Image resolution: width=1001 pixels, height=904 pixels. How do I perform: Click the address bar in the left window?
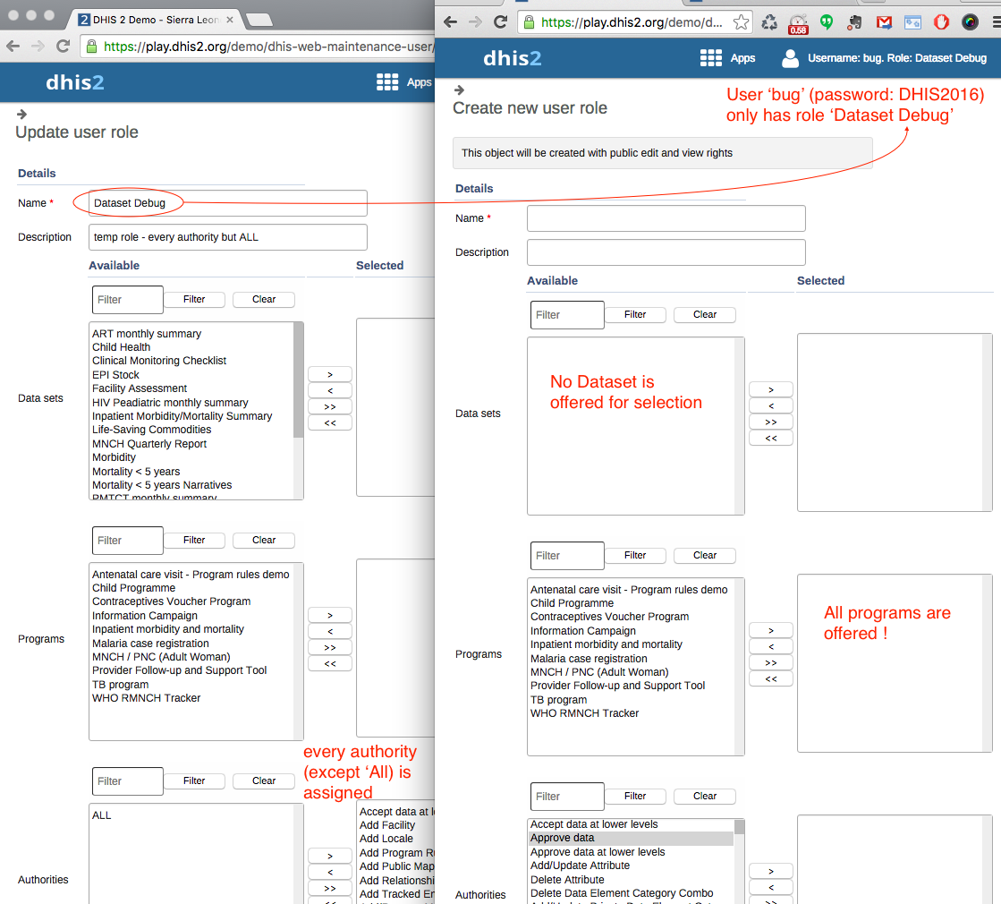coord(259,46)
